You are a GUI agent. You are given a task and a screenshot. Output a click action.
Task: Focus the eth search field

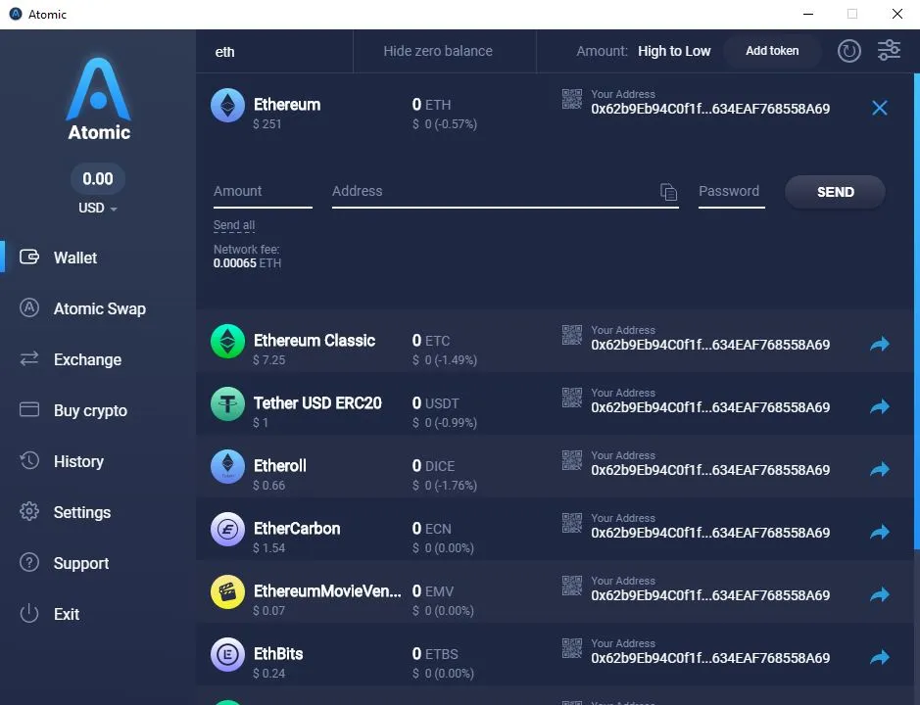(274, 52)
